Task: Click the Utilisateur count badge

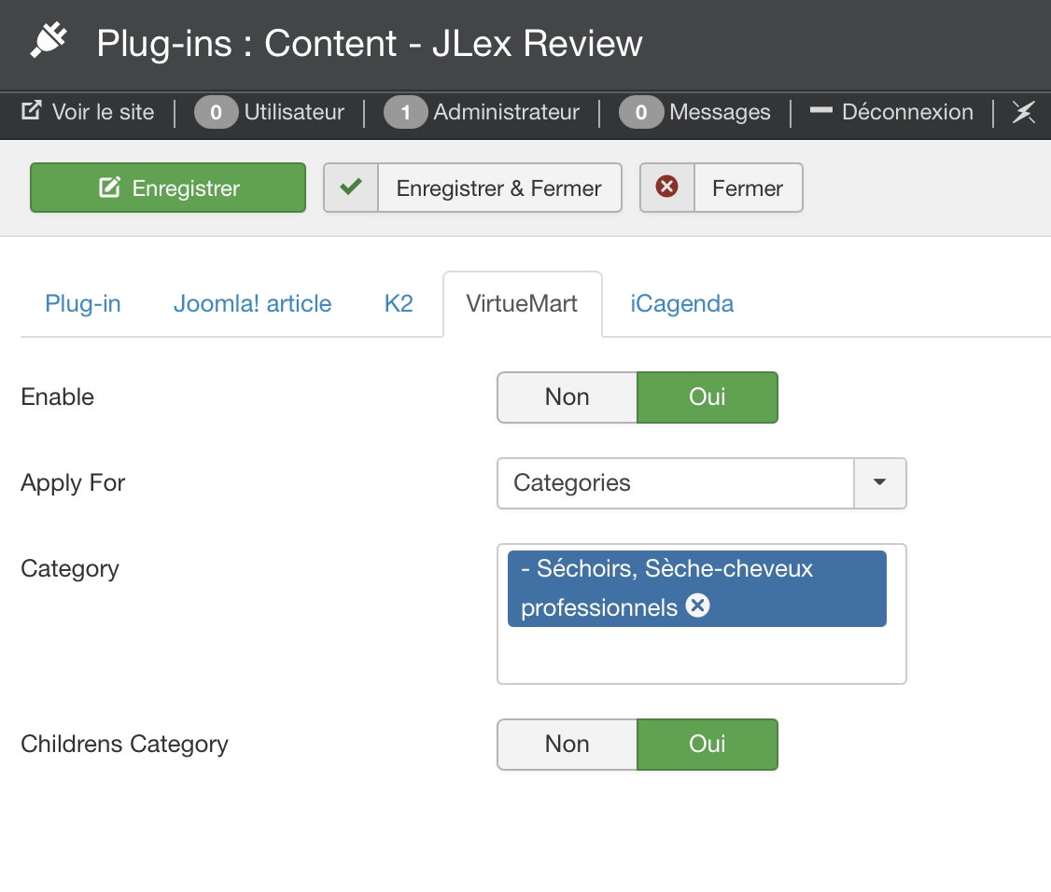Action: pyautogui.click(x=216, y=113)
